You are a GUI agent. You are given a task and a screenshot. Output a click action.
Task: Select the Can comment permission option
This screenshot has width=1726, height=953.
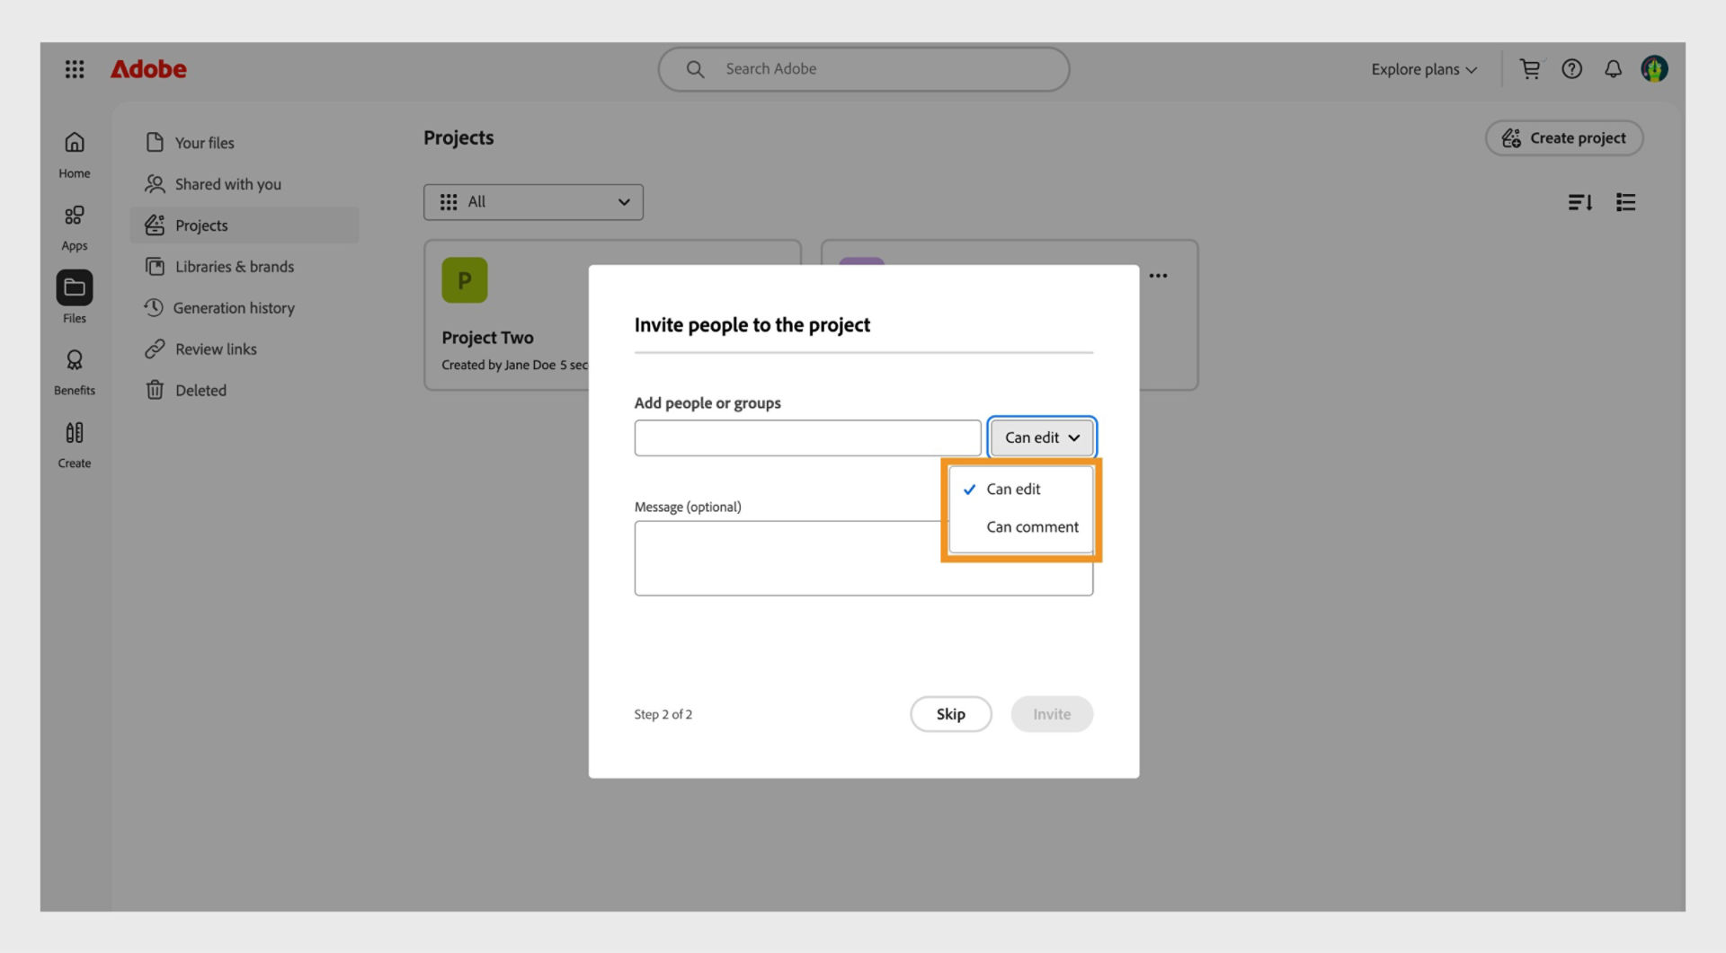click(x=1032, y=526)
